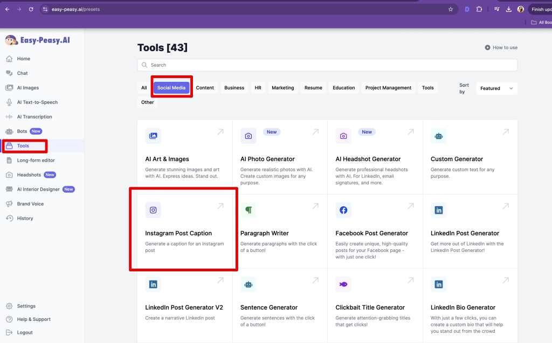Viewport: 552px width, 343px height.
Task: Click the browser bookmark star icon
Action: click(451, 9)
